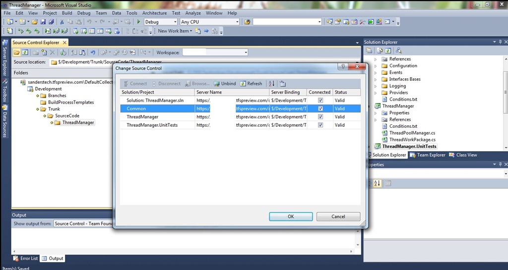Viewport: 508px width, 270px height.
Task: Toggle Connected checkbox for the ThreadManager.sln row
Action: tap(320, 100)
